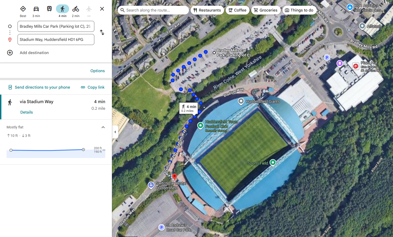Click the Add destination plus icon
Image resolution: width=393 pixels, height=237 pixels.
(x=10, y=53)
